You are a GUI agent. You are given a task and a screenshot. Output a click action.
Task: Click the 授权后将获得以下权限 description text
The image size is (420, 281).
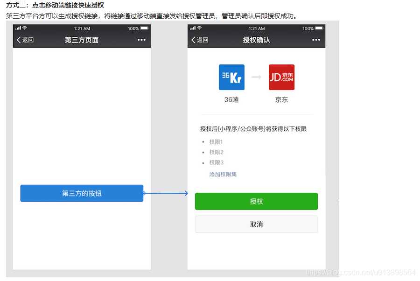(x=253, y=129)
